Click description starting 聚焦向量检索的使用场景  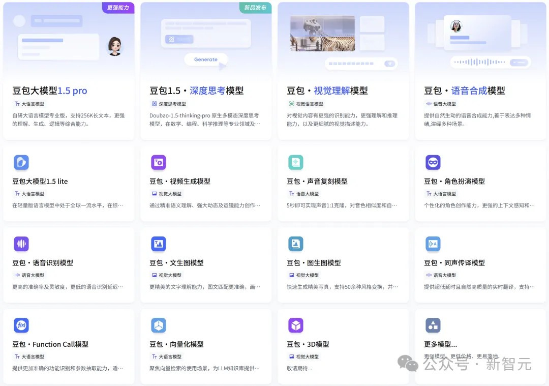[204, 368]
